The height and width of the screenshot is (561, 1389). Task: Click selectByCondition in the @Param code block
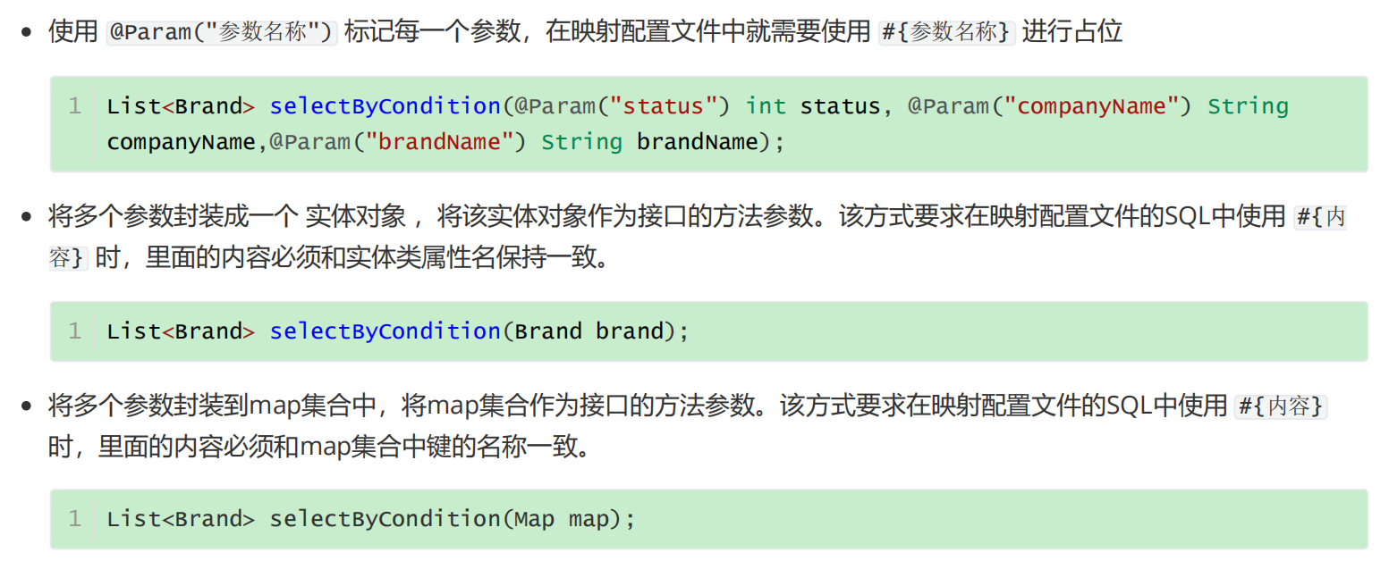[x=385, y=106]
